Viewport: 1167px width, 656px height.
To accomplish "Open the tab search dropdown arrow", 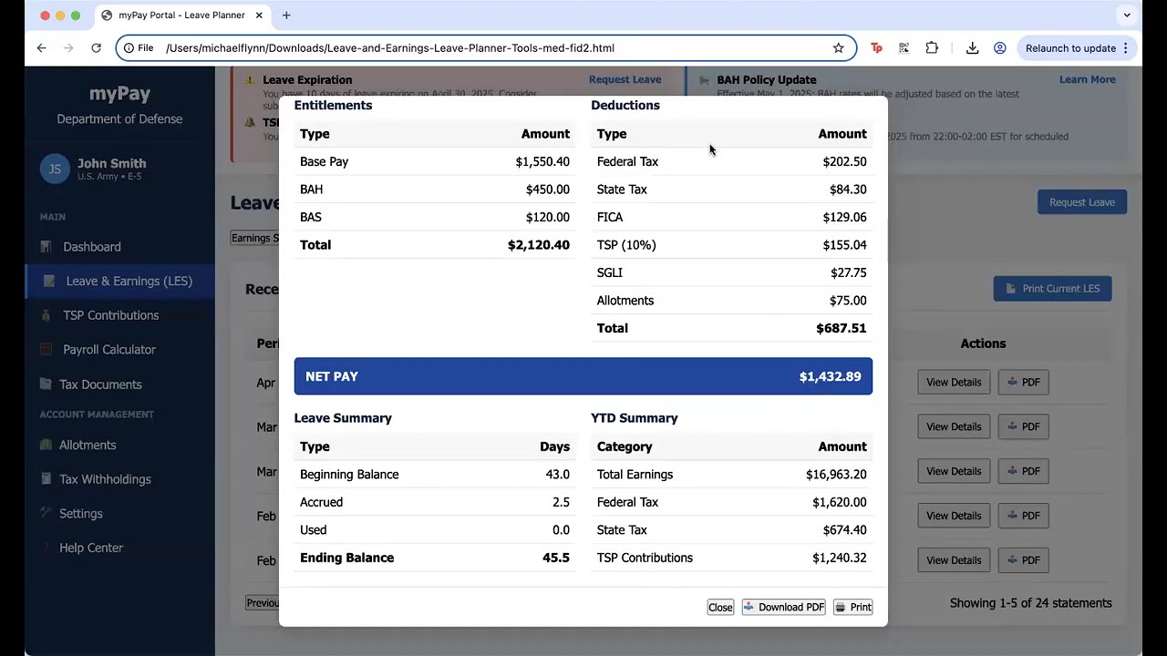I will point(1127,15).
